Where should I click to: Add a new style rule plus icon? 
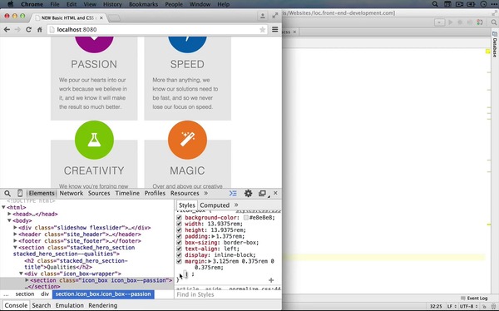point(271,280)
